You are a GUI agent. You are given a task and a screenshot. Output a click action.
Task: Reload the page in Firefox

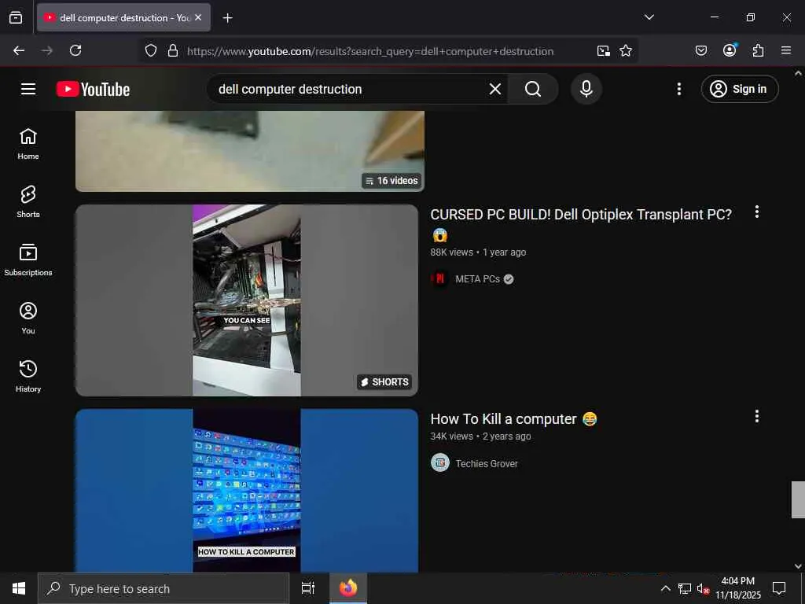point(75,50)
